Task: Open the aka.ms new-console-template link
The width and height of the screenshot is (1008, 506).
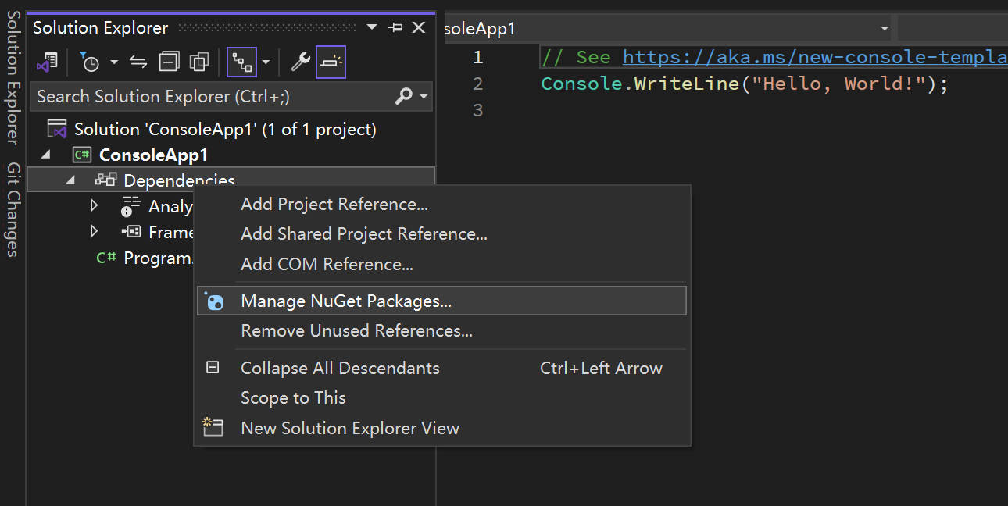Action: click(813, 57)
